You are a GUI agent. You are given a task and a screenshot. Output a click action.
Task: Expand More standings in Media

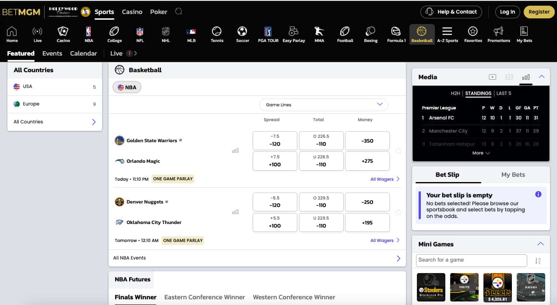[x=481, y=153]
